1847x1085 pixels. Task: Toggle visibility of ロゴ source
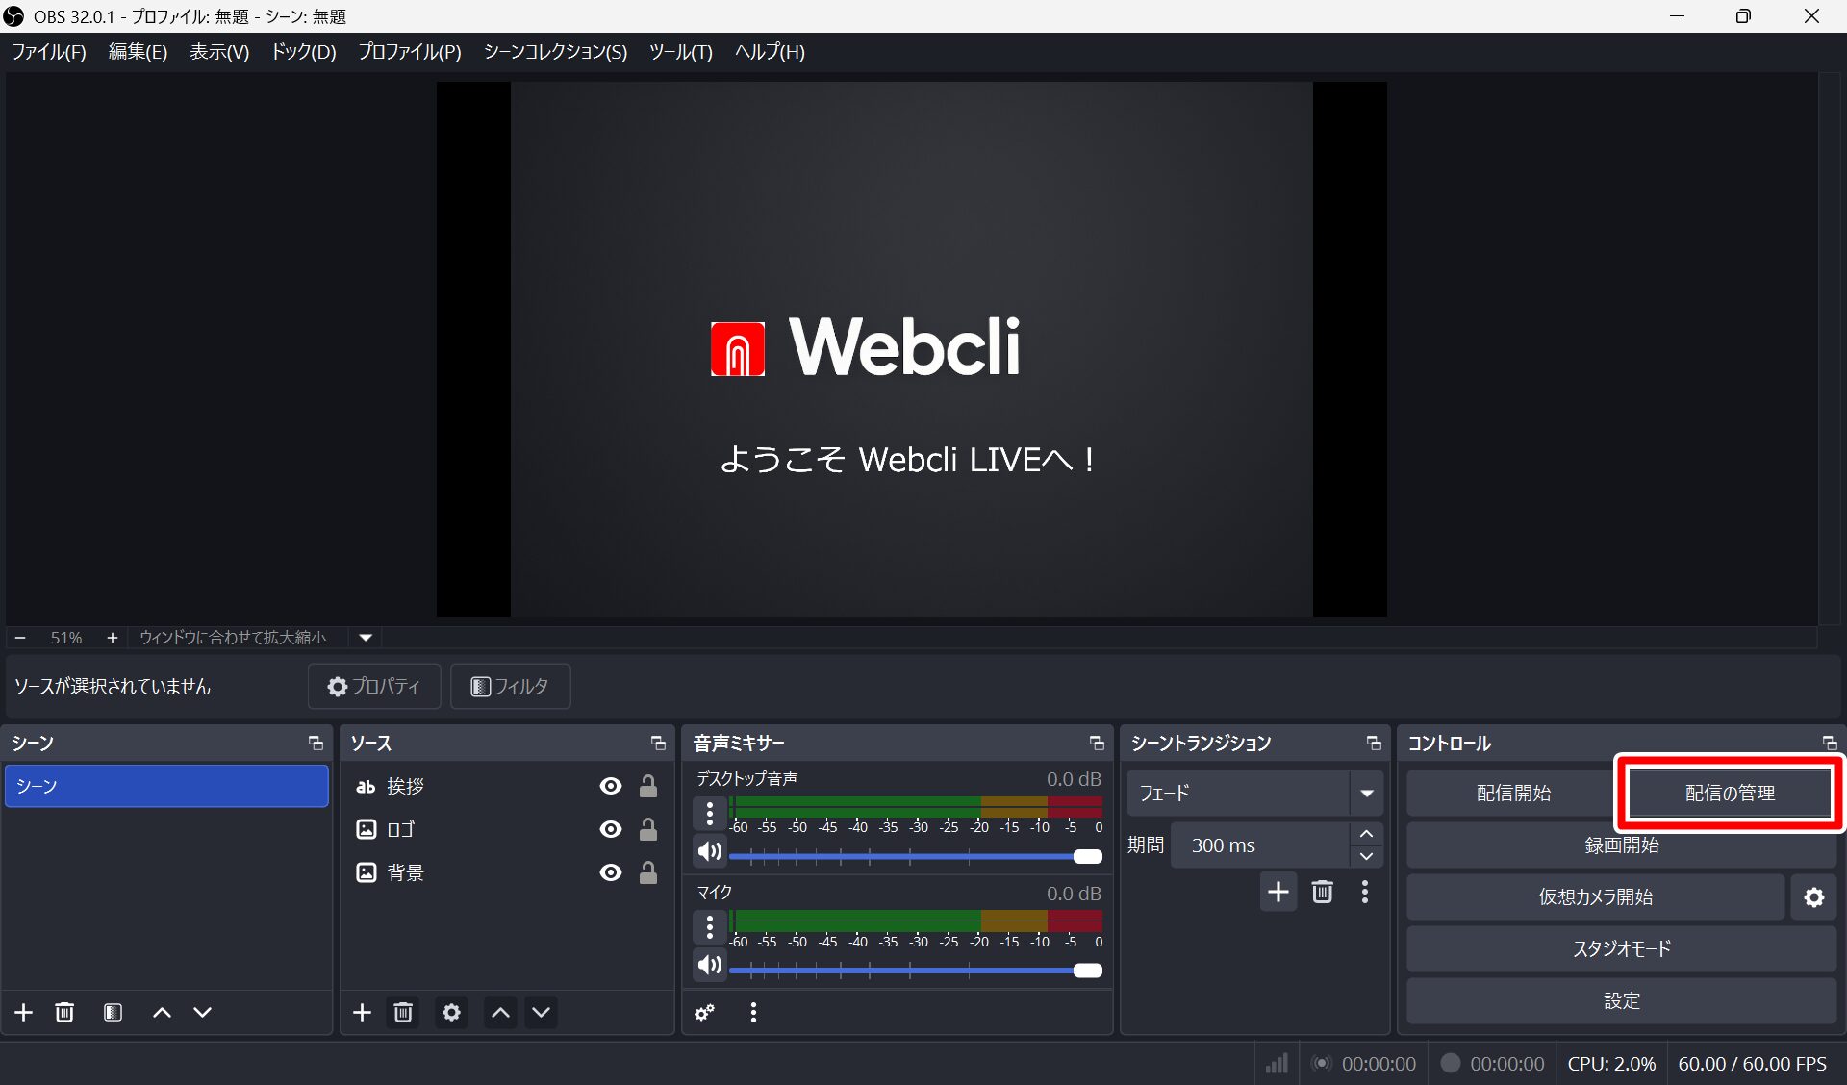[610, 829]
